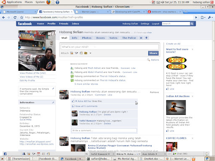Go forward using browser forward arrow
Screen dimensions: 215x161
tap(8, 18)
